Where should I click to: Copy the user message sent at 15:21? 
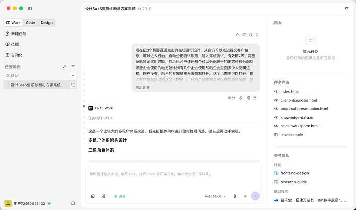click(x=241, y=98)
